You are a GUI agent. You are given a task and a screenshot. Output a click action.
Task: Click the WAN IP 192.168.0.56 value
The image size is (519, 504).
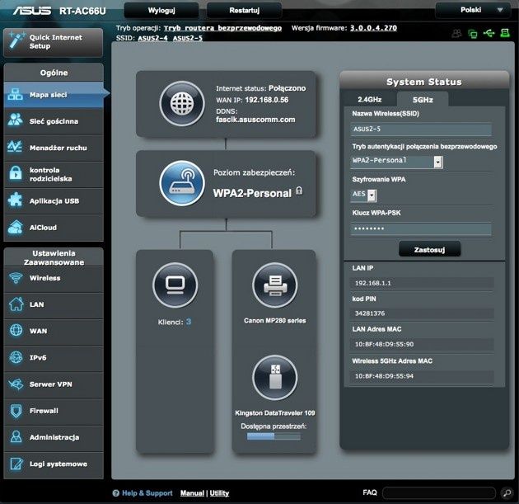[266, 100]
